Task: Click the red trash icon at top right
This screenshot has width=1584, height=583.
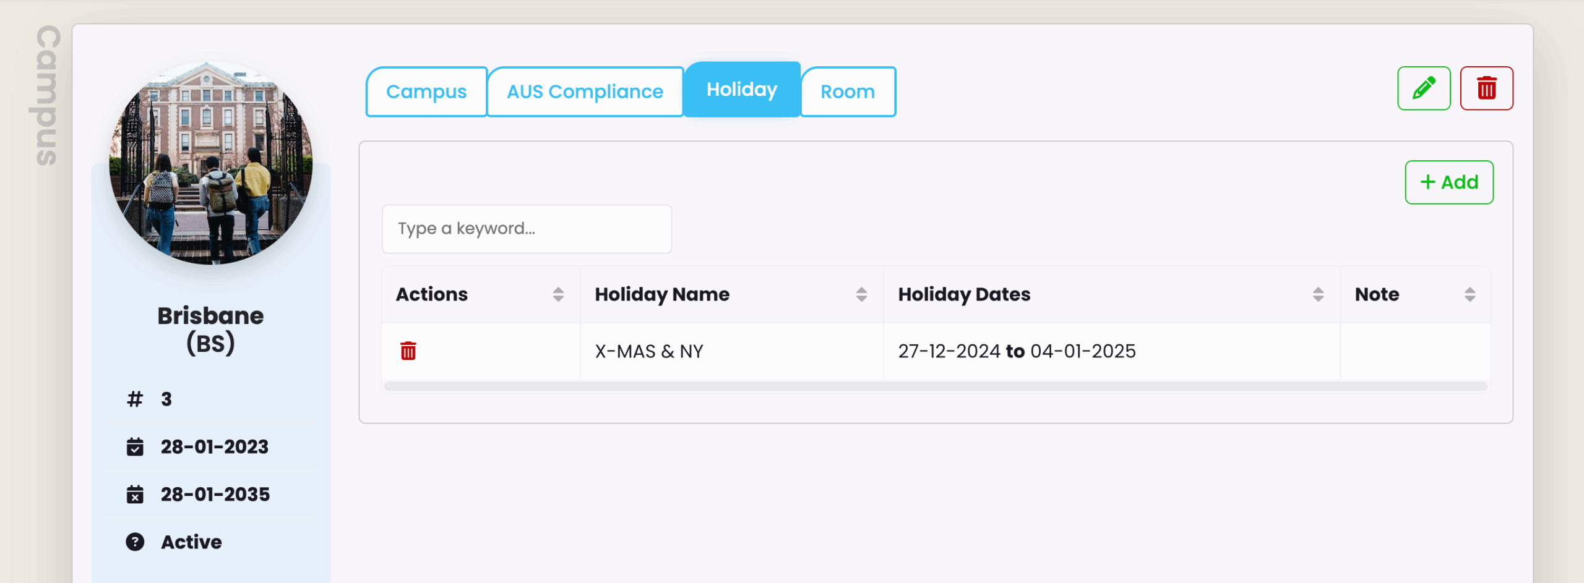Action: pos(1486,88)
